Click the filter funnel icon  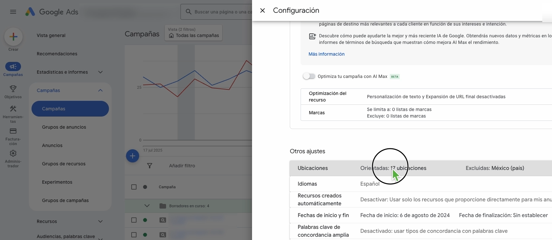pyautogui.click(x=150, y=166)
